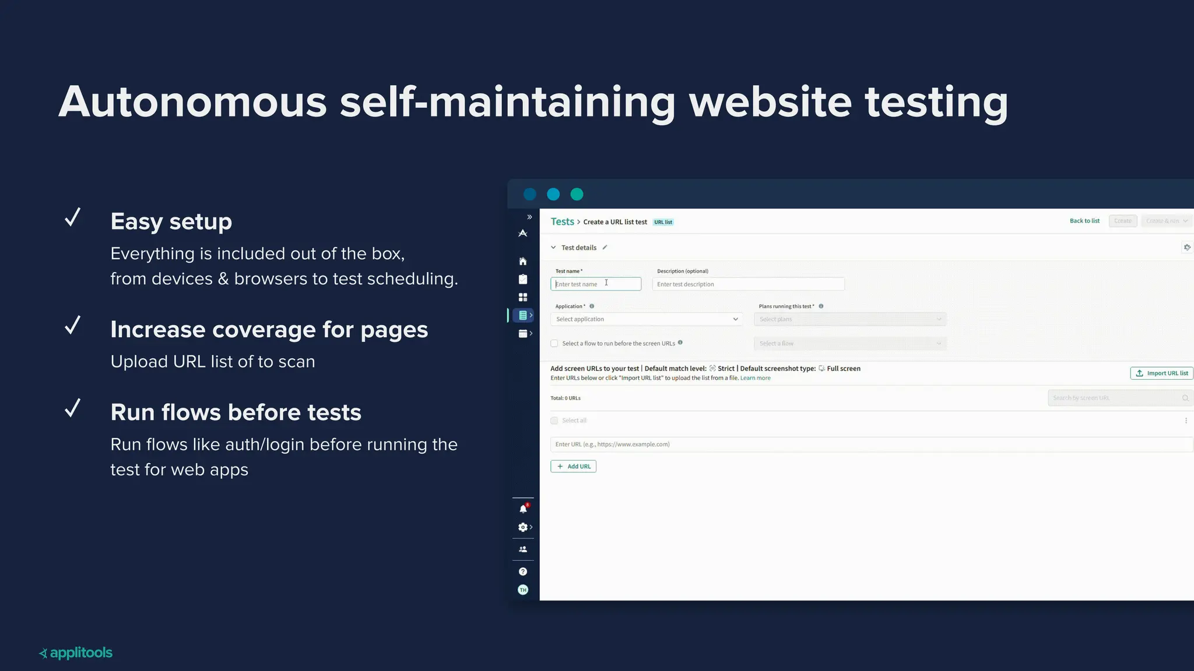Screen dimensions: 1194x671
Task: Click the Strict match level icon
Action: pos(712,368)
